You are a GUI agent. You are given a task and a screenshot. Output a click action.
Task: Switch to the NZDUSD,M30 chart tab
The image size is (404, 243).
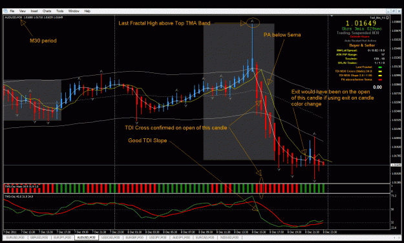click(x=229, y=237)
